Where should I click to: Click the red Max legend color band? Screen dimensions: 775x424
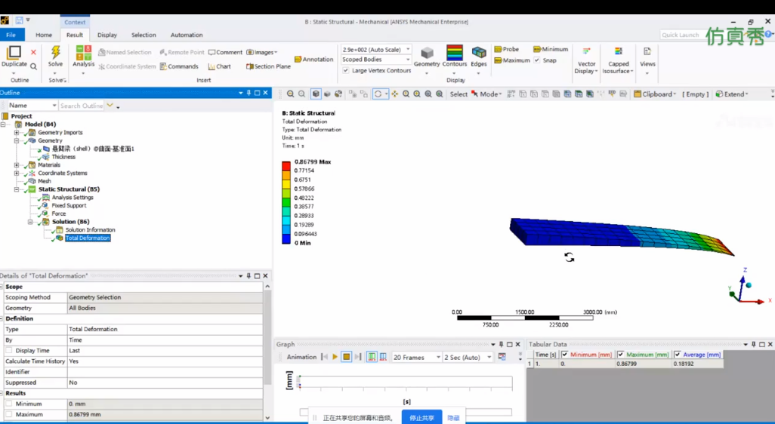point(286,166)
